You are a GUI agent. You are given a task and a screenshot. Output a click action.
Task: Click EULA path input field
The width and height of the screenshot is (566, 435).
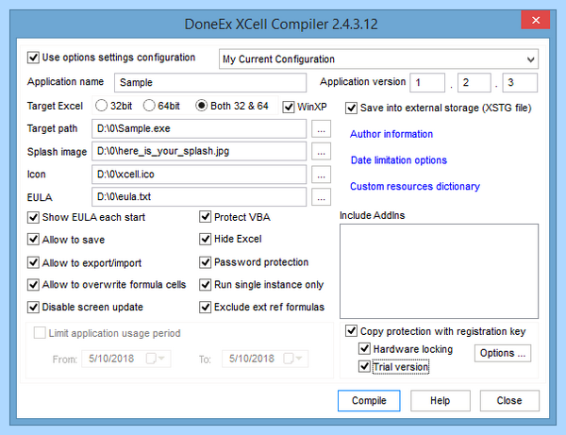pos(199,197)
